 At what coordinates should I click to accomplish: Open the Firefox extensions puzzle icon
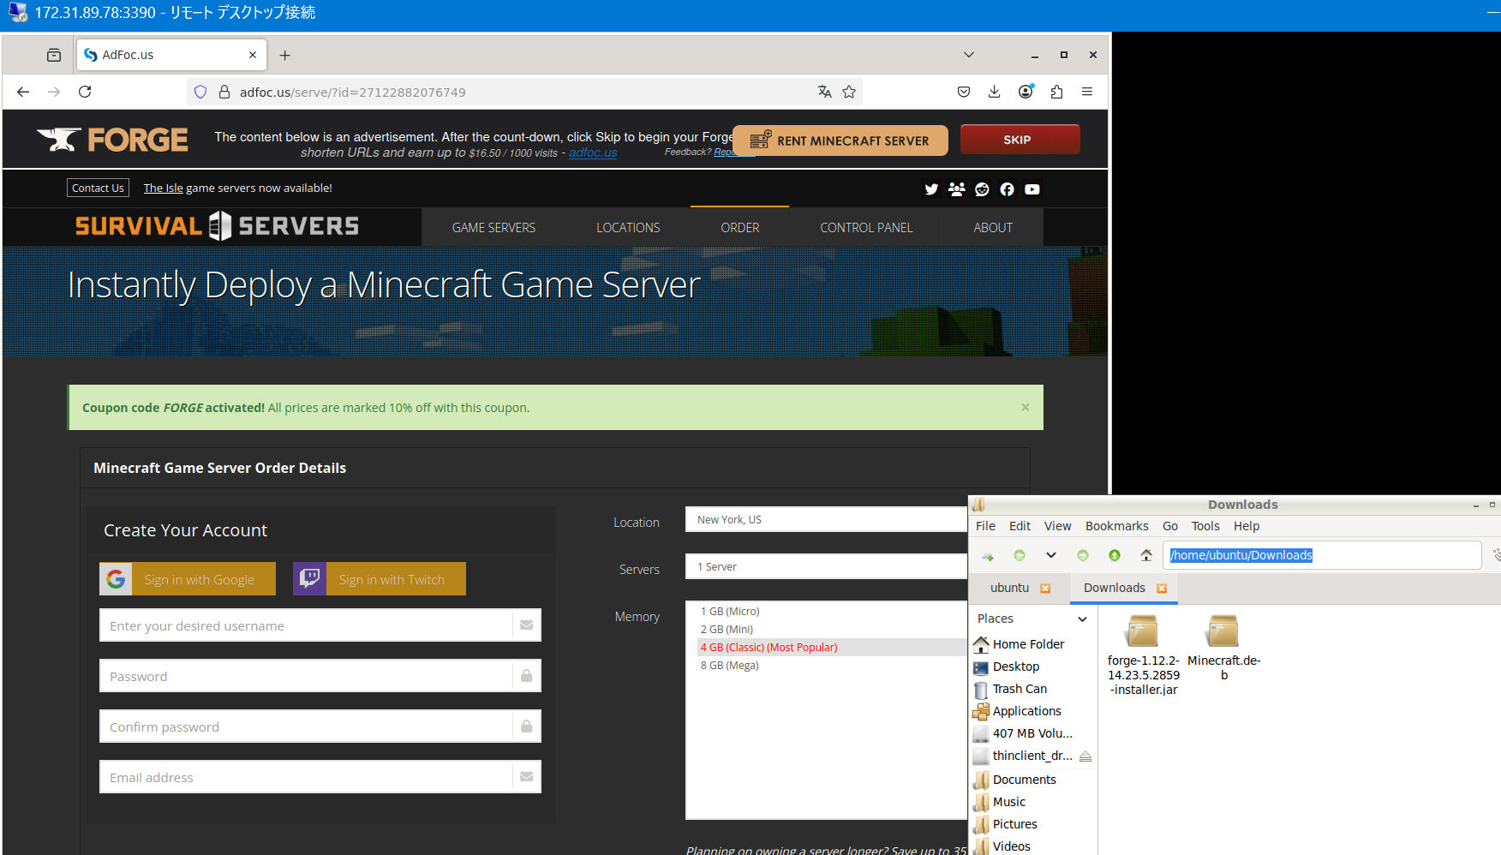tap(1056, 92)
